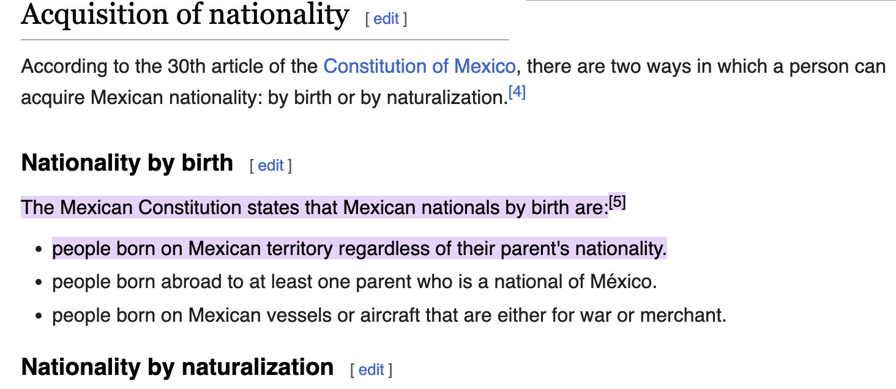Click the bullet before born abroad item
Screen dimensions: 896x389
pos(39,283)
